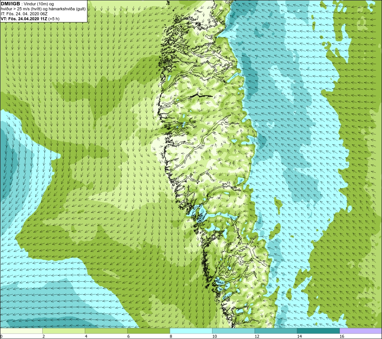Click the scale label '12'
382x339 pixels.
257,337
